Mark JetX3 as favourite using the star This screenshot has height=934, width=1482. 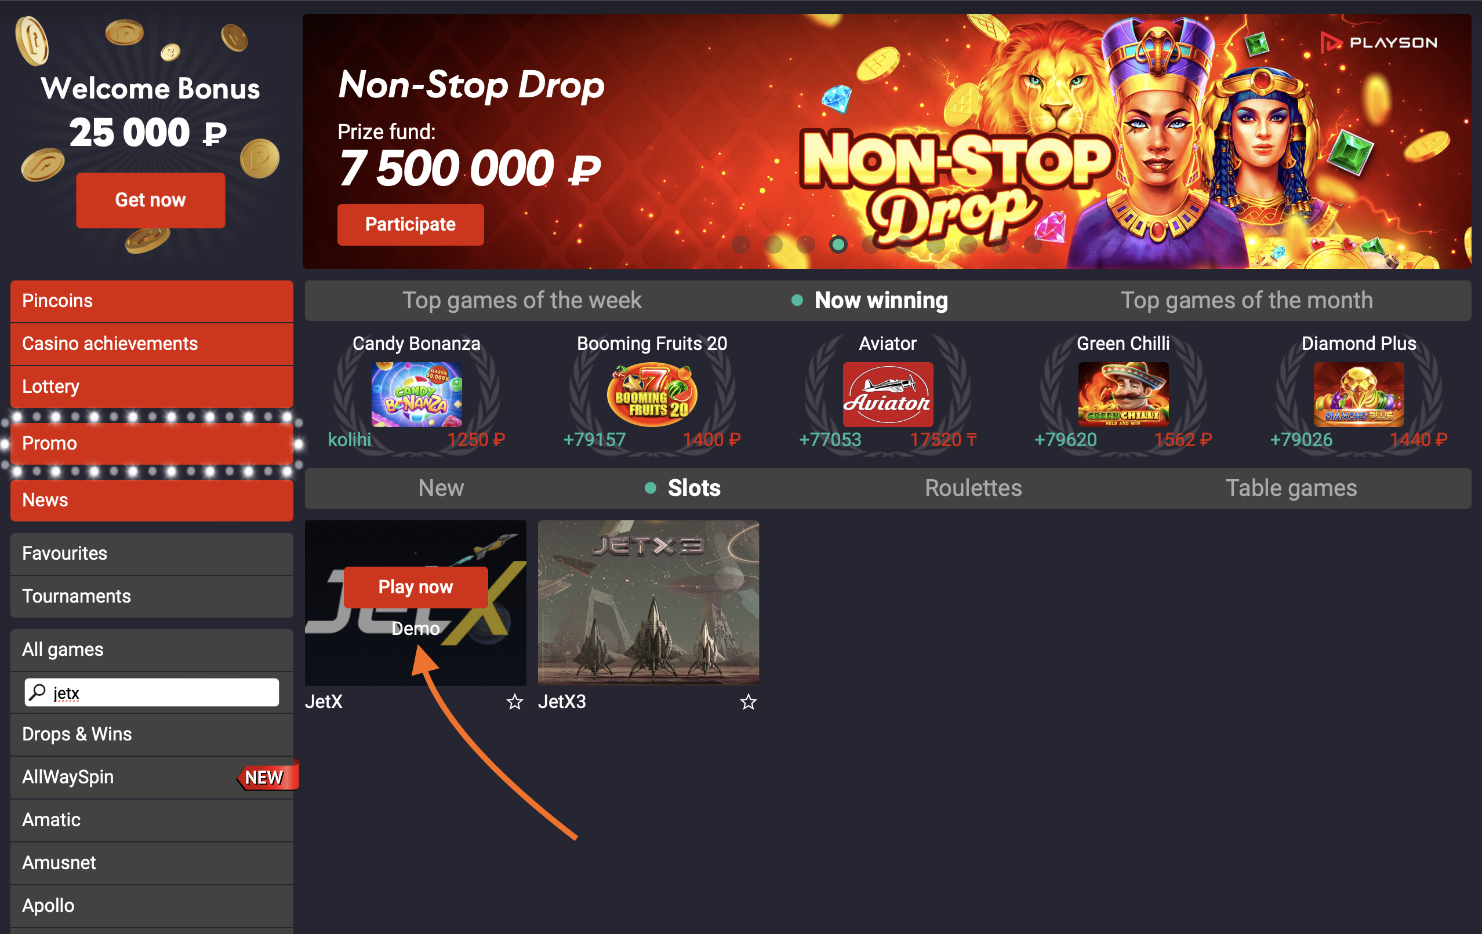tap(748, 702)
